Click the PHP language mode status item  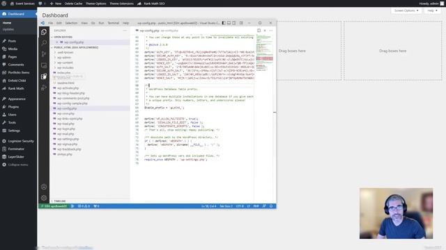tap(256, 206)
